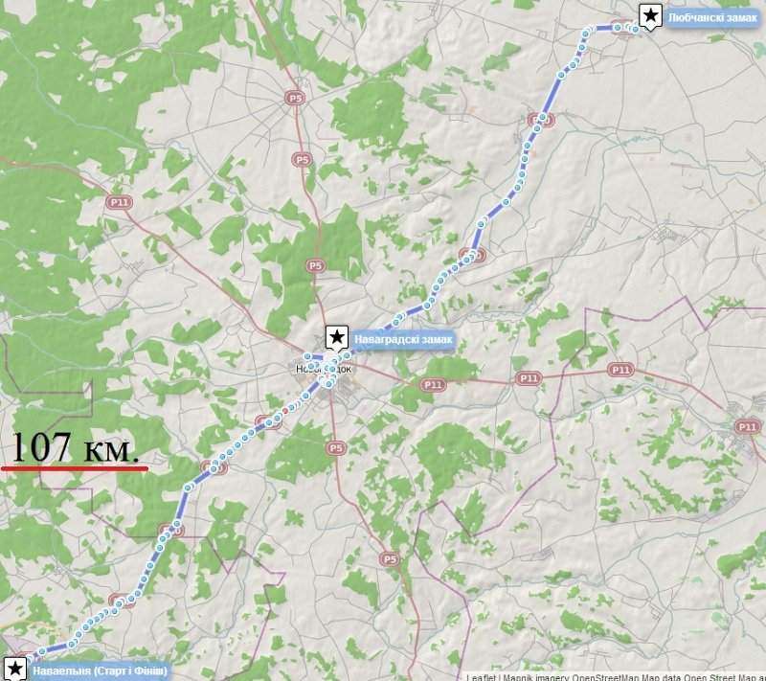
Task: Click the 107 км distance text
Action: (x=76, y=447)
